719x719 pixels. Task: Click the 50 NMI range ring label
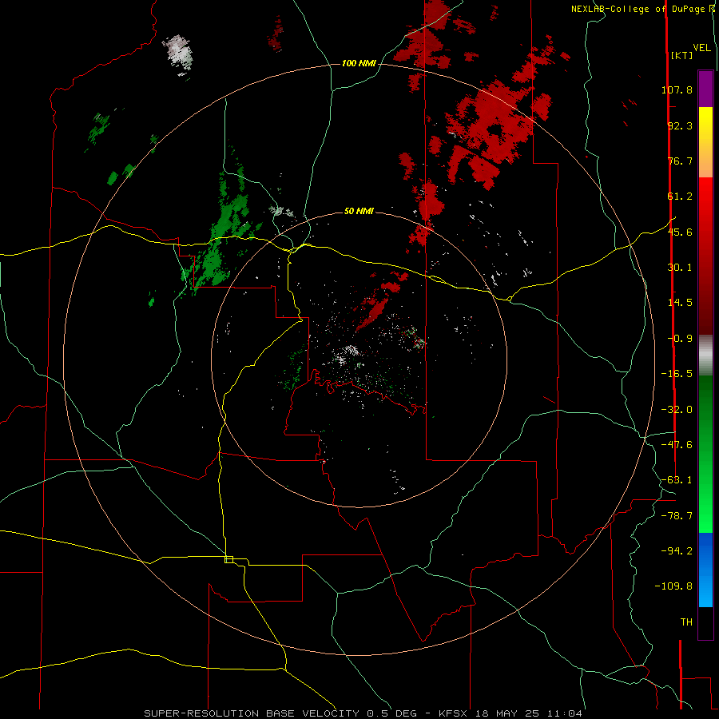(x=359, y=212)
